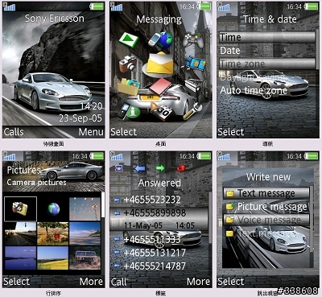
Task: Open the globe thumbnail in Pictures
Action: [x=53, y=208]
